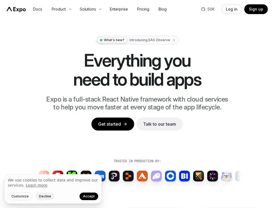Open the GitHub 50K stars link
The image size is (277, 208).
208,9
